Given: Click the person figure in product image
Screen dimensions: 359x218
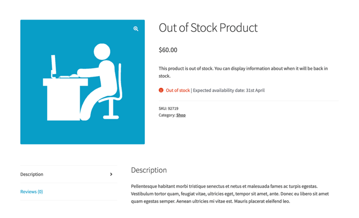Looking at the screenshot, I should point(102,74).
